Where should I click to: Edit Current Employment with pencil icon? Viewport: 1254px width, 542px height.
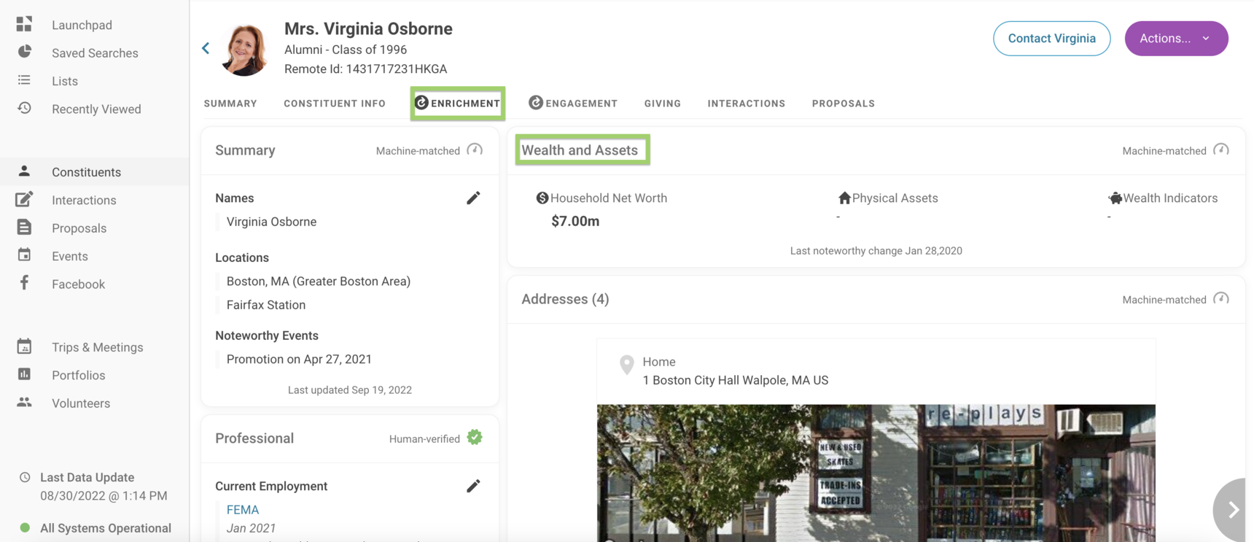[473, 486]
